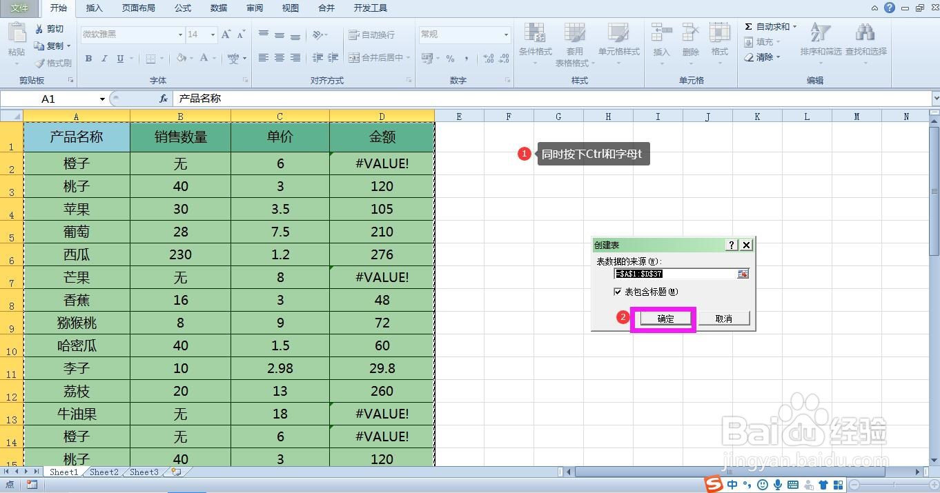The height and width of the screenshot is (493, 940).
Task: Uncheck the 表包含标题 checkbox
Action: coord(618,292)
